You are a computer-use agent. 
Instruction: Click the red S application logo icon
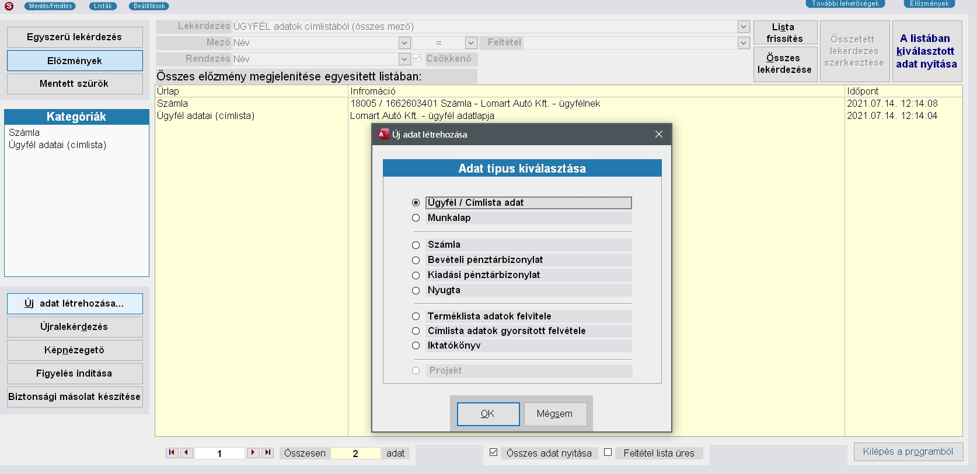pos(9,6)
